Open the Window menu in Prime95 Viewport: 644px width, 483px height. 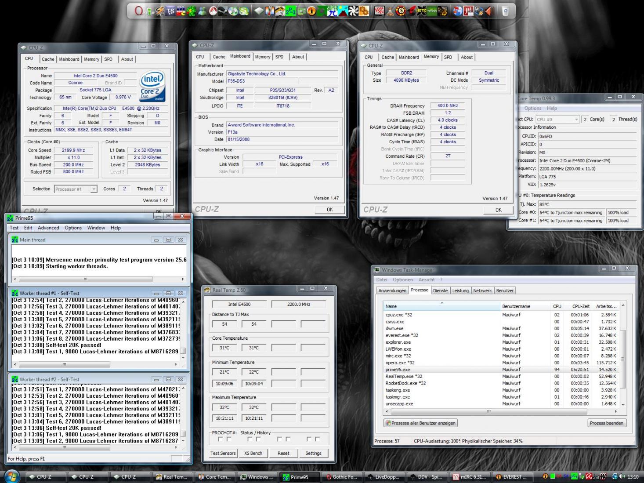96,228
